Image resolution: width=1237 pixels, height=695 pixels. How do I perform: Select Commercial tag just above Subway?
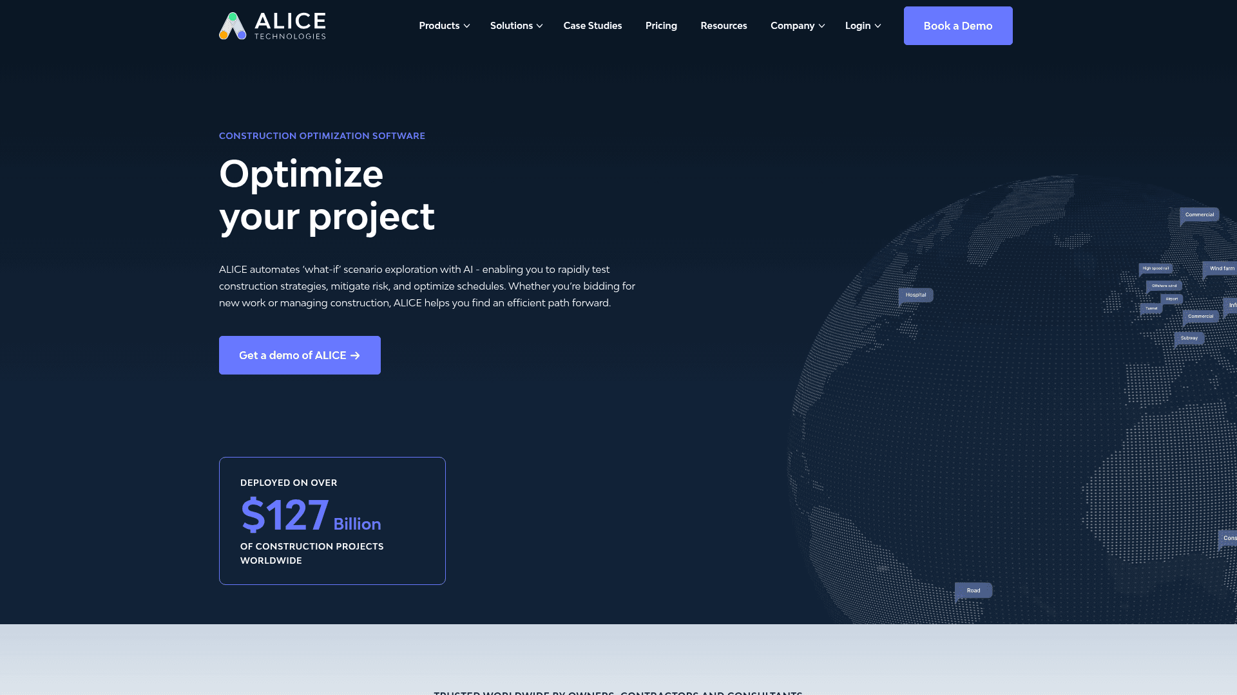point(1200,317)
